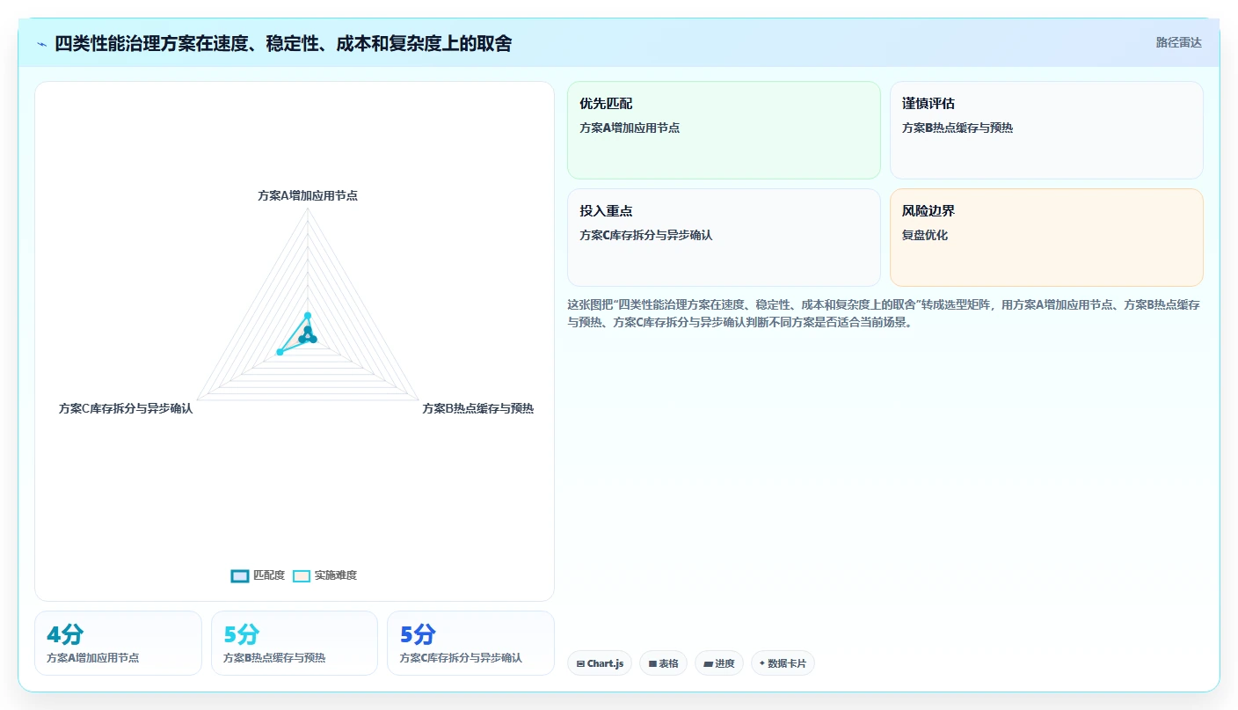Select the Chart.js tag
The image size is (1238, 710).
coord(600,663)
